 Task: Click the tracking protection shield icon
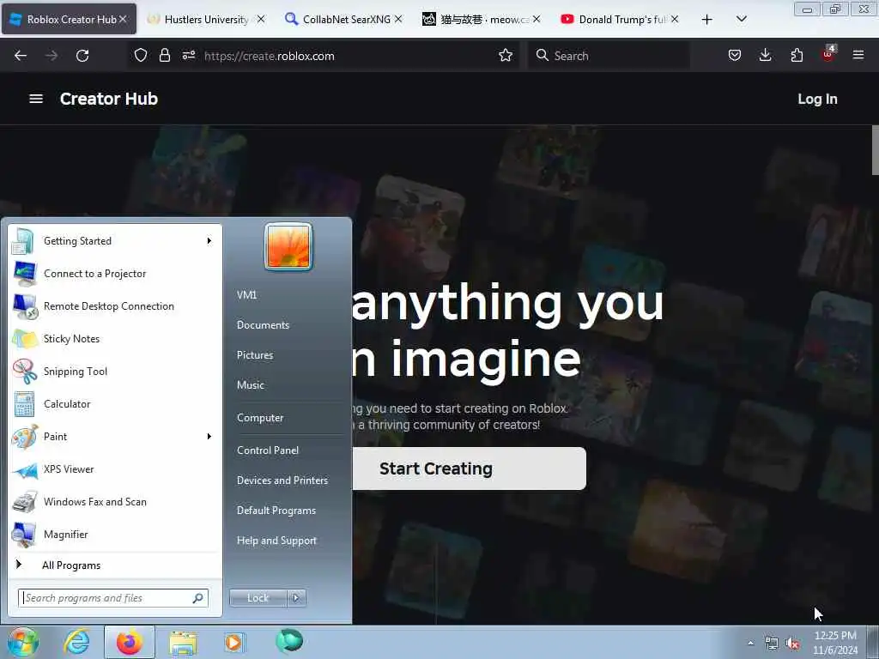[x=141, y=55]
